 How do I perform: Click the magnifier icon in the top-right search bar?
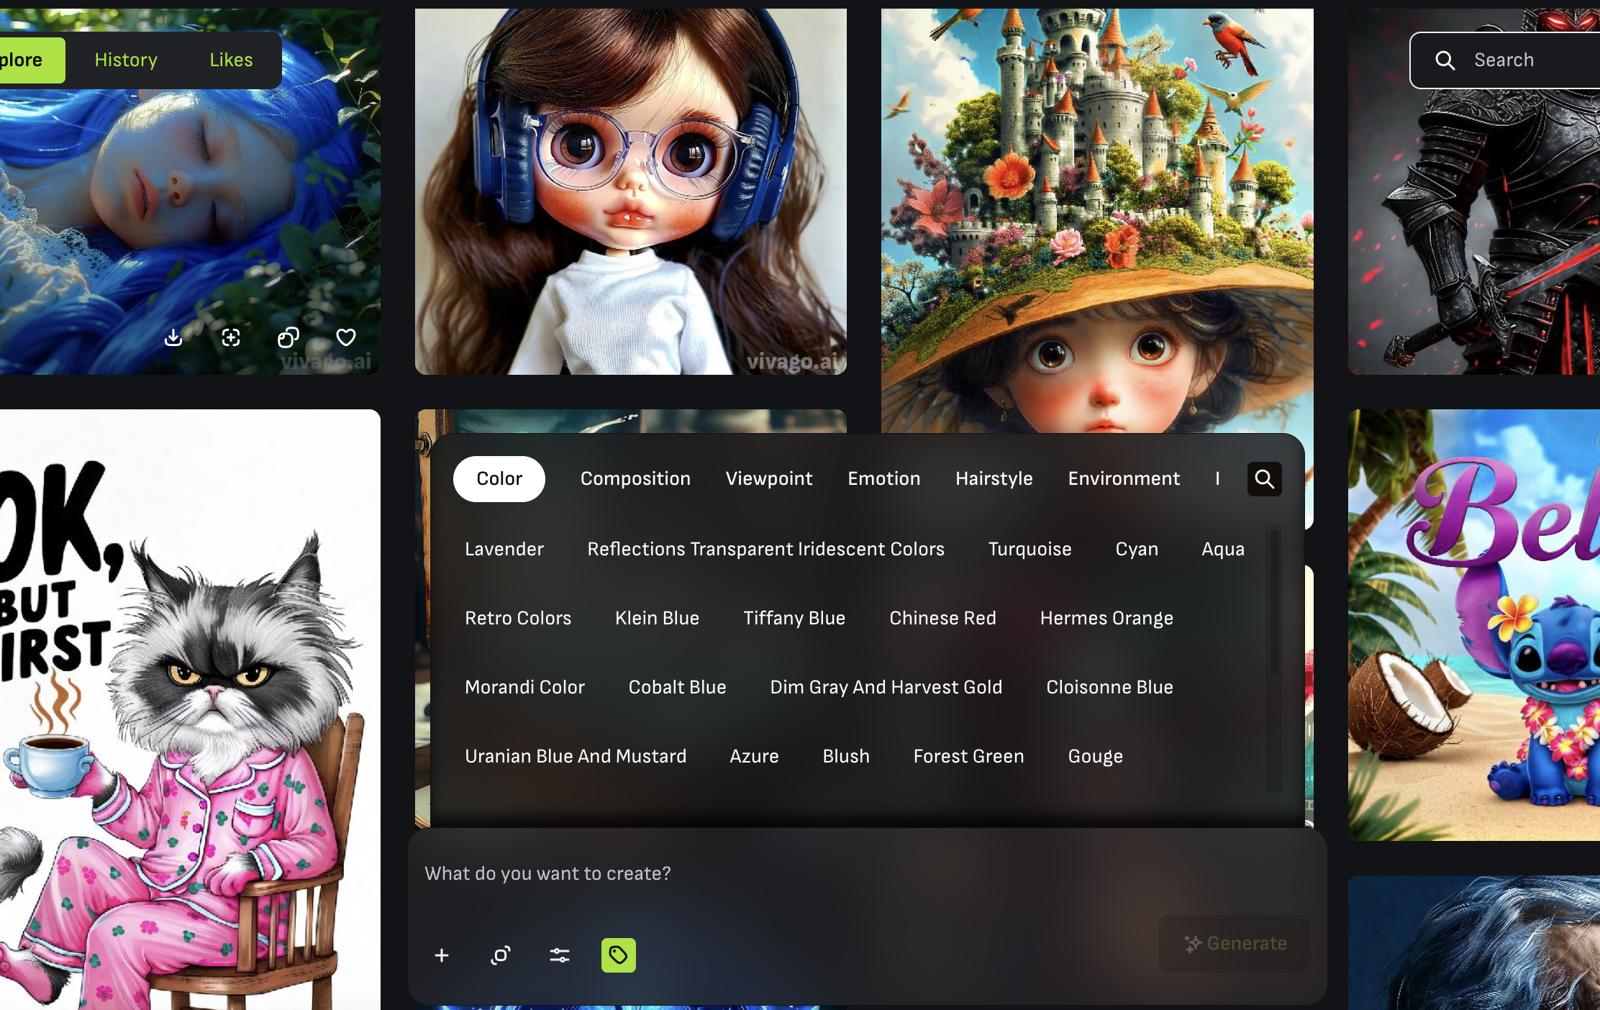point(1445,60)
